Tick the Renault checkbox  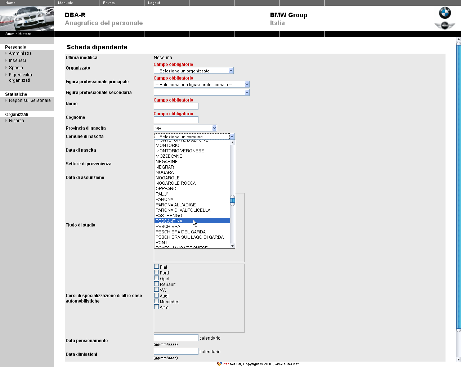coord(156,284)
